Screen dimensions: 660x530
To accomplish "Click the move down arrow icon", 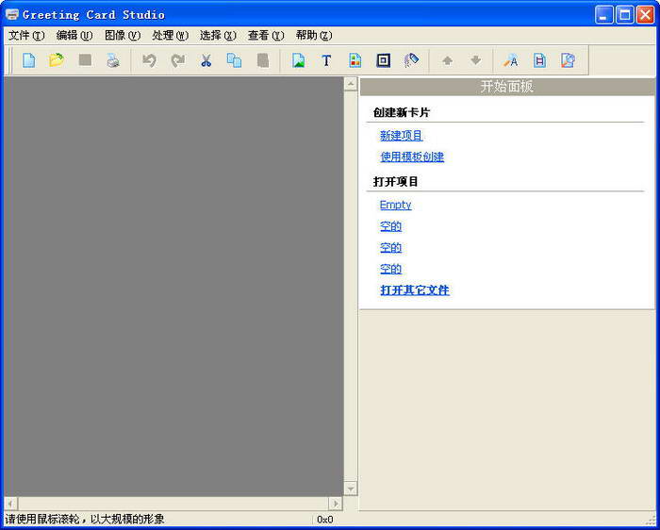I will [475, 60].
